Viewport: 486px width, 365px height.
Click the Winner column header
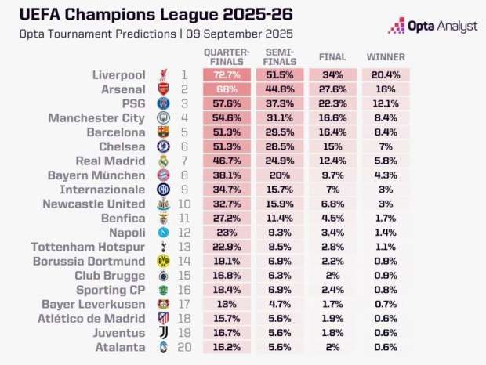coord(386,57)
